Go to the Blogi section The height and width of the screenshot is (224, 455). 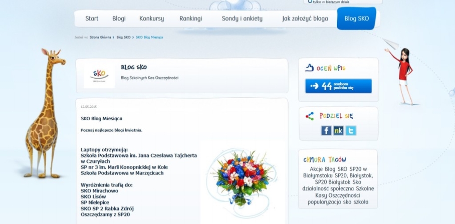119,19
